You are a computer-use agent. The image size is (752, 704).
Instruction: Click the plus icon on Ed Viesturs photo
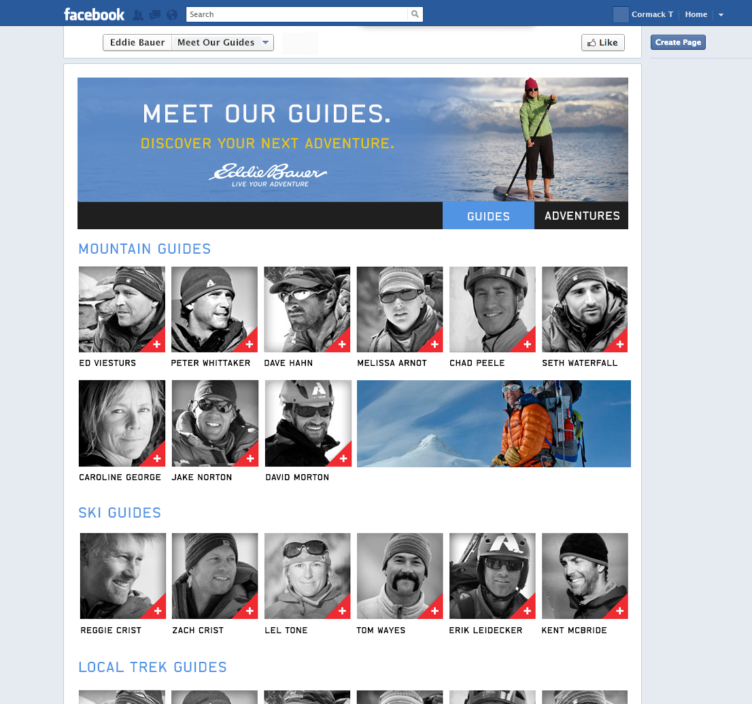pyautogui.click(x=156, y=344)
